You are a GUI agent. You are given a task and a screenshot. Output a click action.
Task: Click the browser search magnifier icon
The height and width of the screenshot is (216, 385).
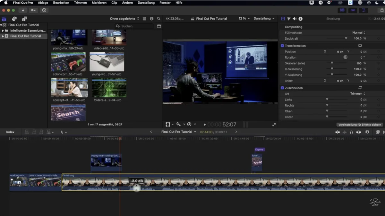[159, 19]
